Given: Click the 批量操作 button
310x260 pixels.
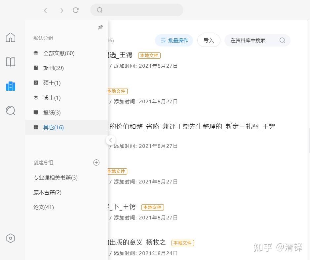Looking at the screenshot, I should (174, 40).
